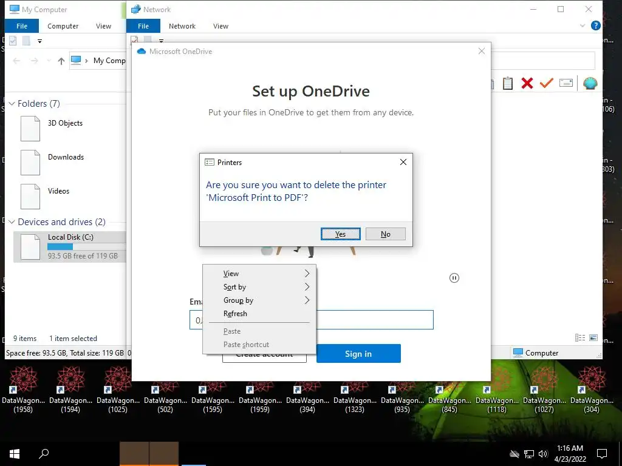
Task: Close the Printers confirmation dialog
Action: 403,162
